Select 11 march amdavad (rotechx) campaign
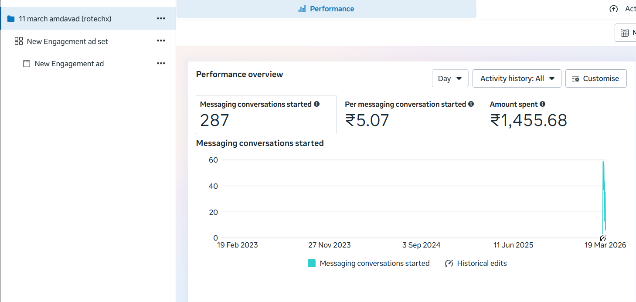 (x=88, y=18)
